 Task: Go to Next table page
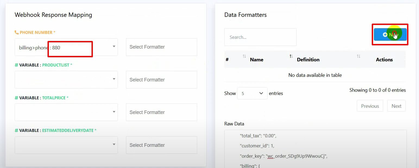[x=396, y=106]
